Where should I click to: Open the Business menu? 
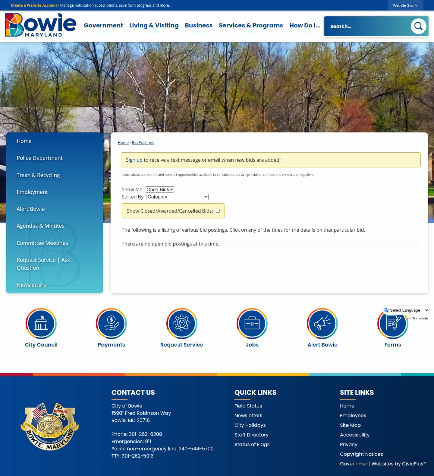click(199, 25)
